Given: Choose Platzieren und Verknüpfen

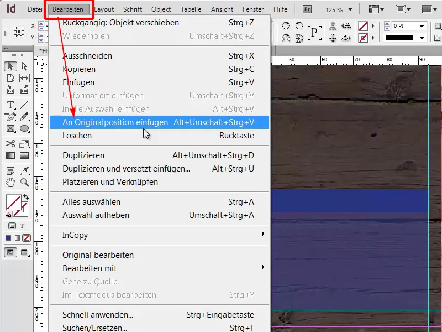Looking at the screenshot, I should coord(159,182).
